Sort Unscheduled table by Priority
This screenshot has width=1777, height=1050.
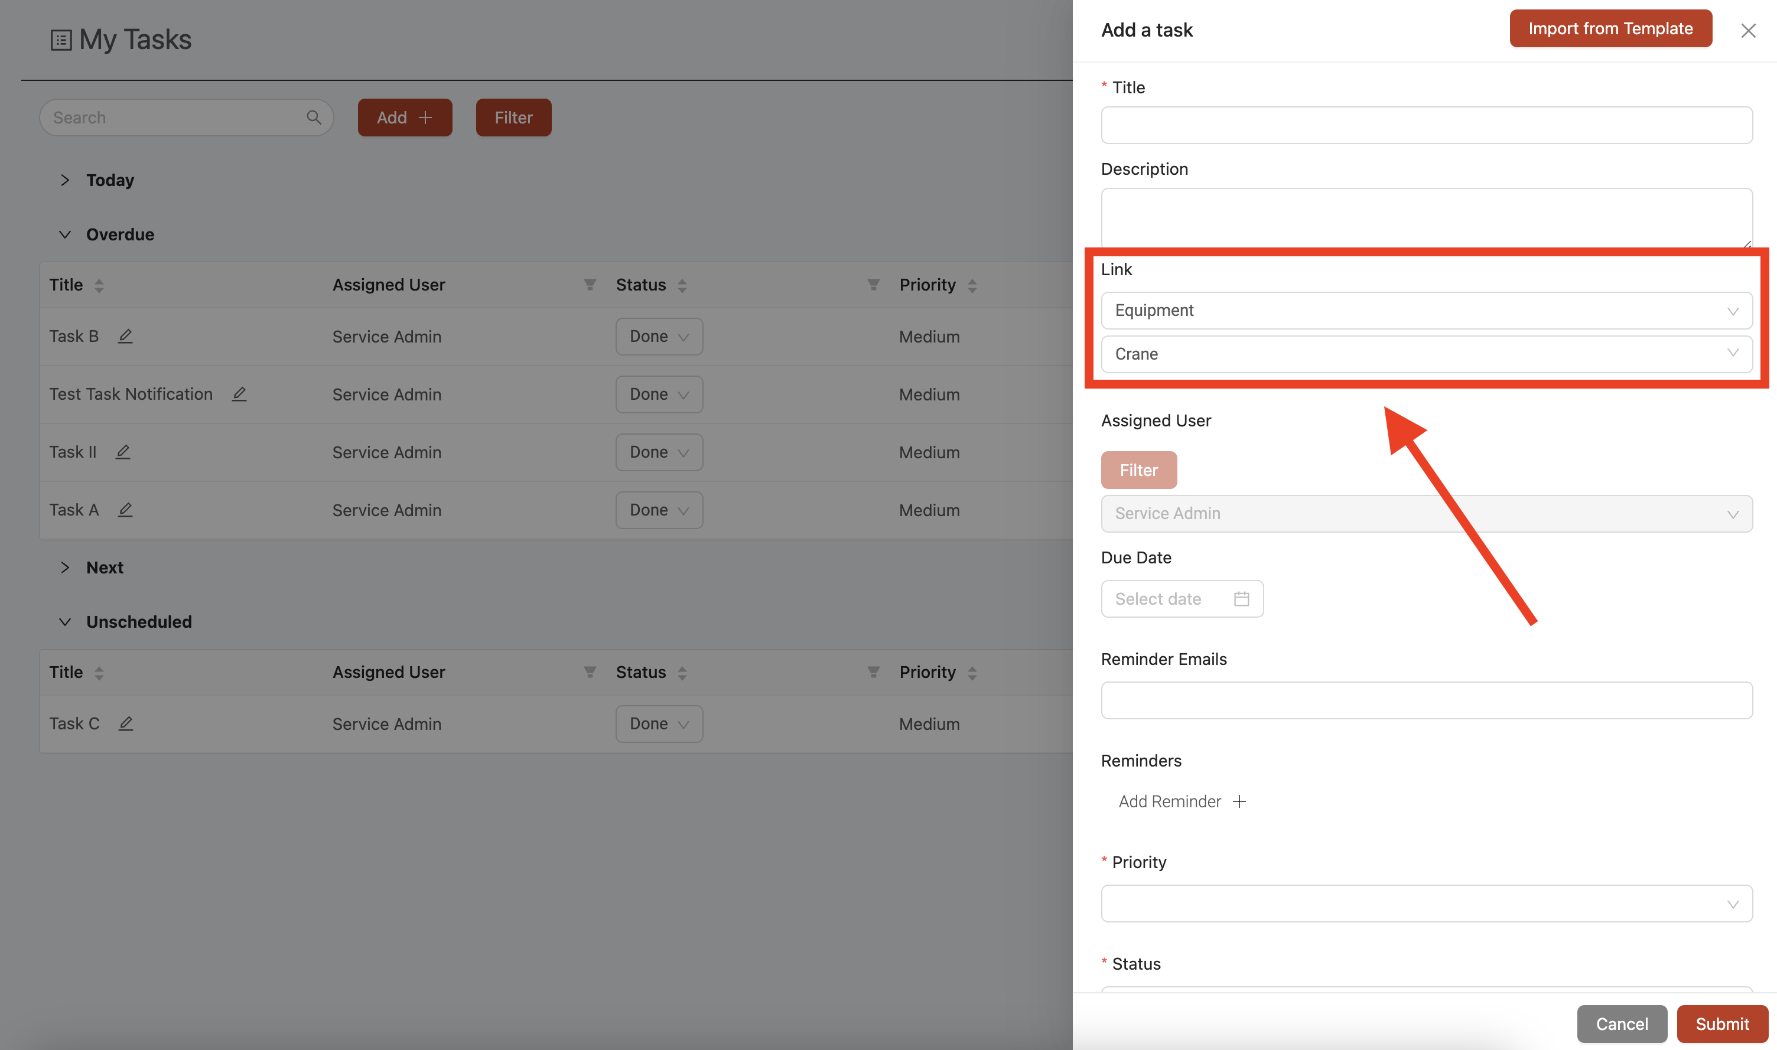click(x=972, y=673)
